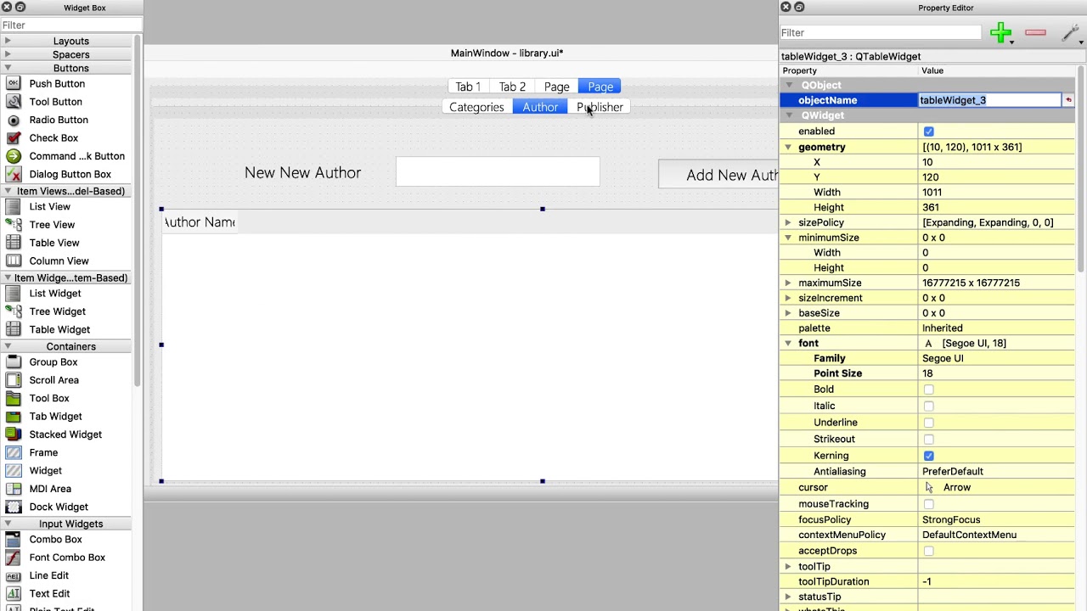
Task: Pick the Font Combo Box widget icon
Action: pyautogui.click(x=14, y=558)
